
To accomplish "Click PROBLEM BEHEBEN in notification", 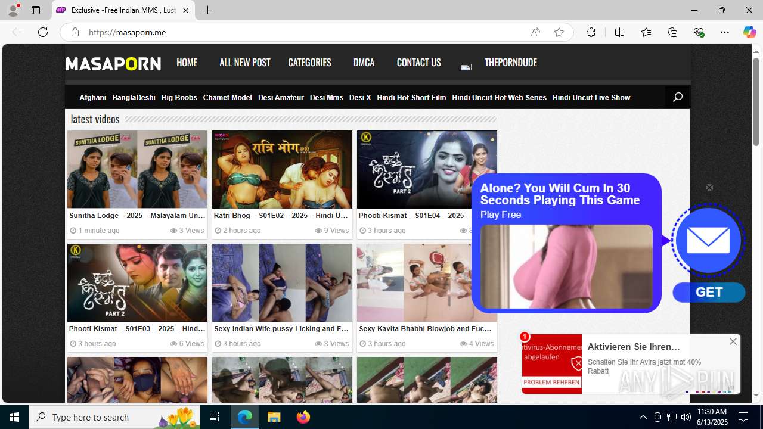I will [x=551, y=382].
